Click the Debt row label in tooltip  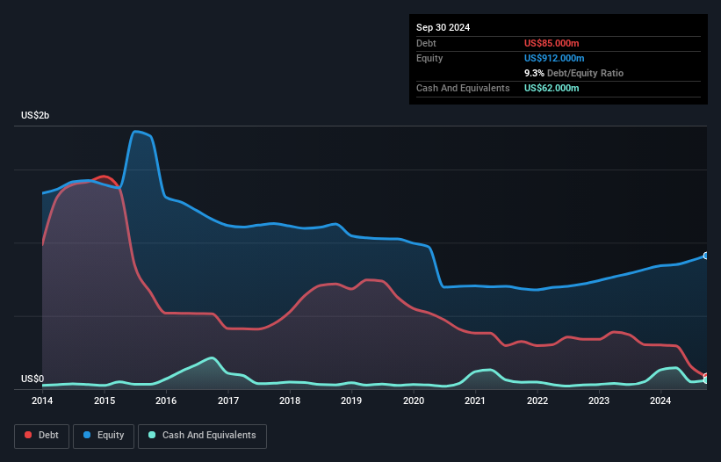click(x=426, y=43)
